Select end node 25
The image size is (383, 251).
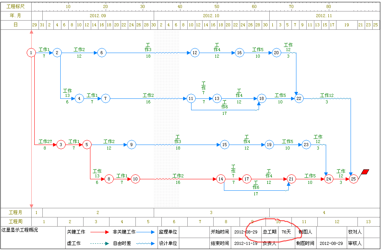click(x=354, y=179)
